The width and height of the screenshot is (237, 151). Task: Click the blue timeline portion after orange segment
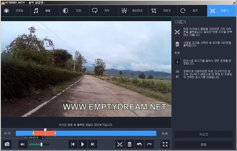tap(106, 133)
